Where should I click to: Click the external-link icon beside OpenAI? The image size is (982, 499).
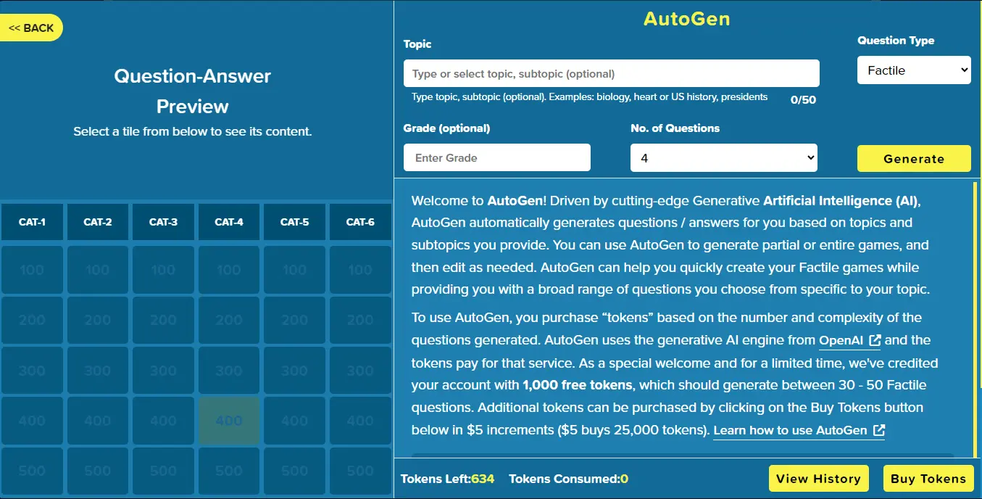[x=875, y=340]
